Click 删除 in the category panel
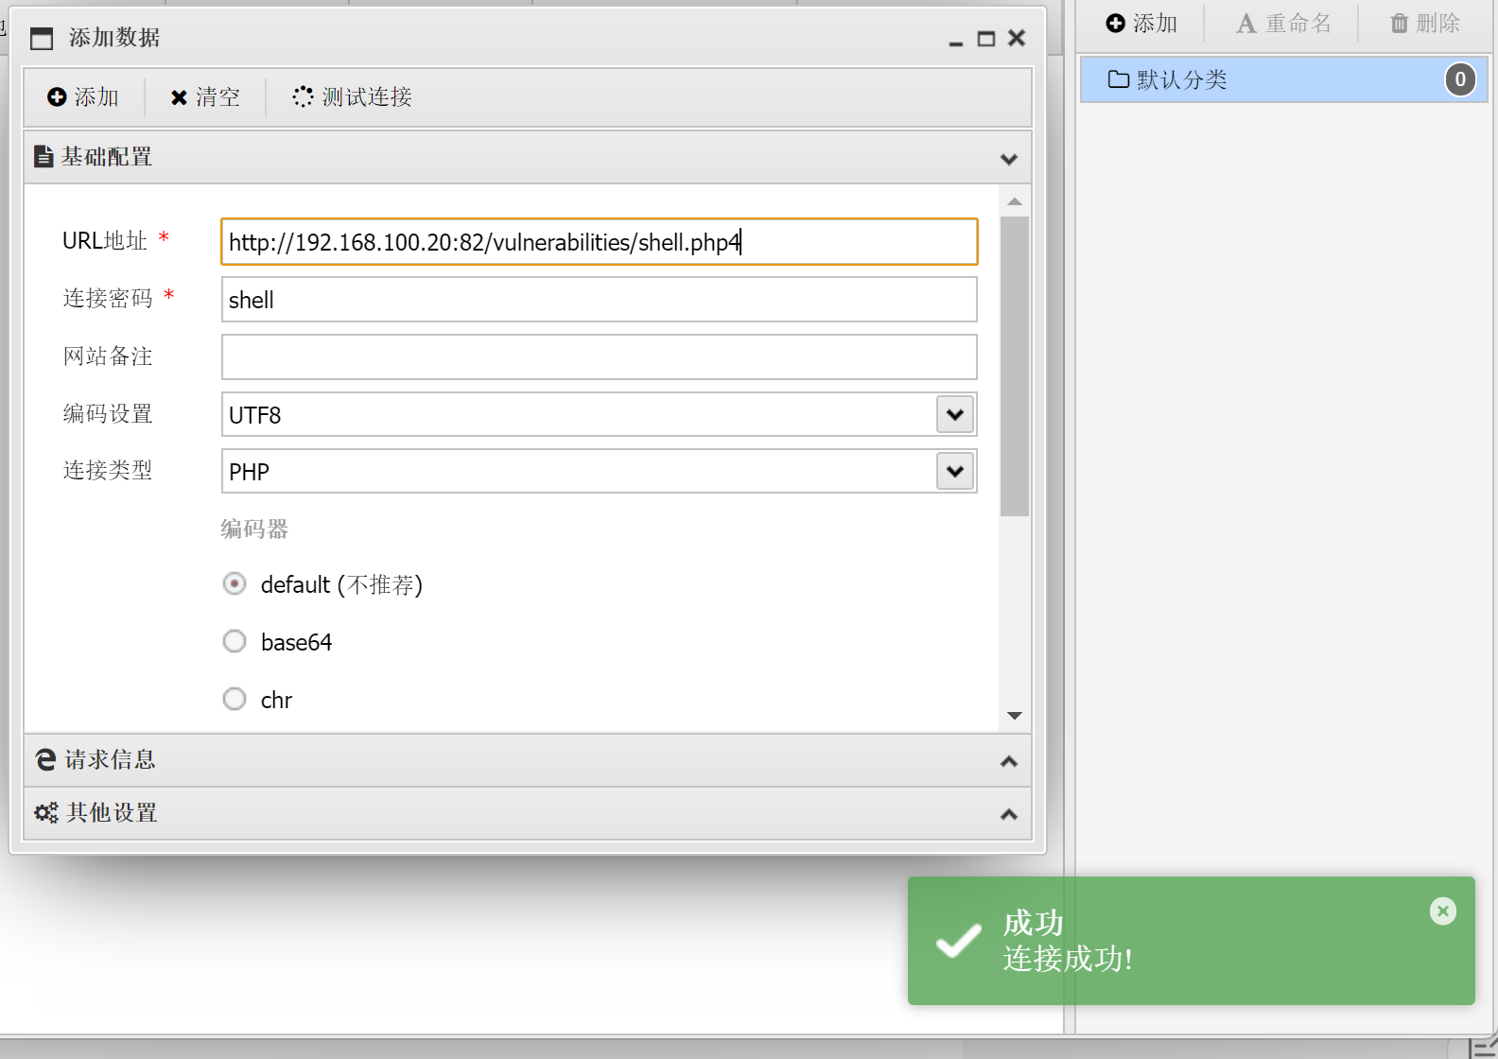 tap(1424, 23)
